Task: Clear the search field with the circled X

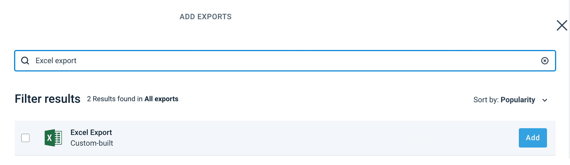Action: point(545,61)
